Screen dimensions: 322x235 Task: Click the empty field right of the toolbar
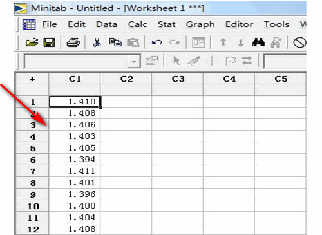tap(285, 61)
